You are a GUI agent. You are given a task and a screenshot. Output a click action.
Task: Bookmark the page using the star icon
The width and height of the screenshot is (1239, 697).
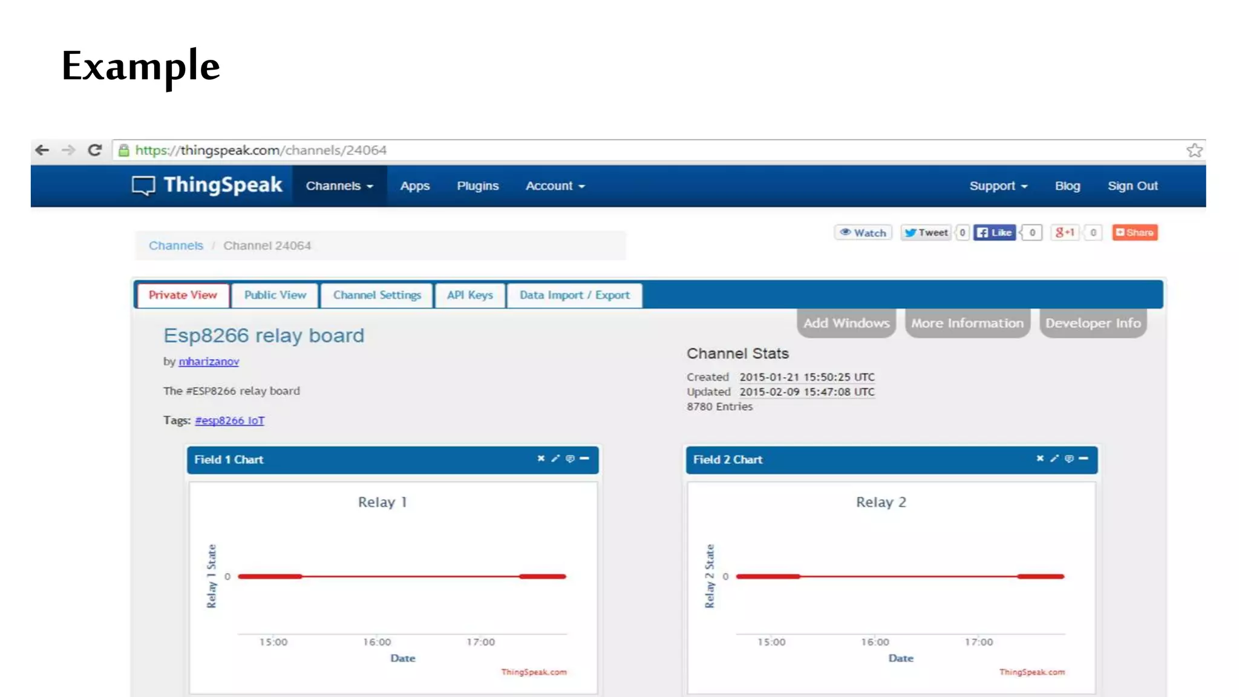pyautogui.click(x=1194, y=150)
